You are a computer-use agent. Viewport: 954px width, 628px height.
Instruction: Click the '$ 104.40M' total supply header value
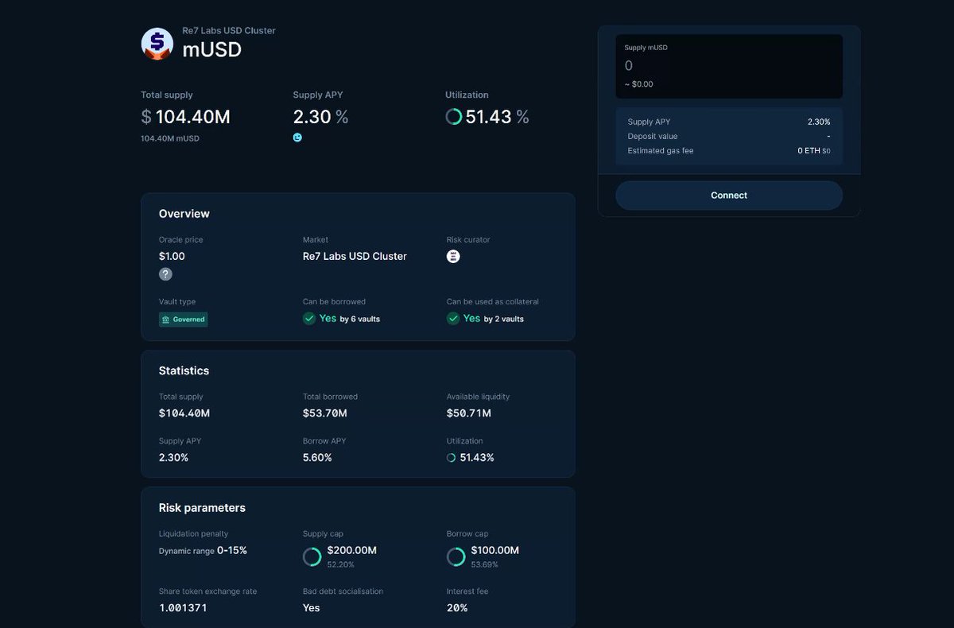185,117
